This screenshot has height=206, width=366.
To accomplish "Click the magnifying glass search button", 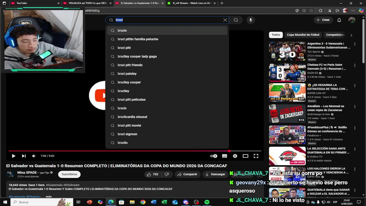I will [x=236, y=20].
